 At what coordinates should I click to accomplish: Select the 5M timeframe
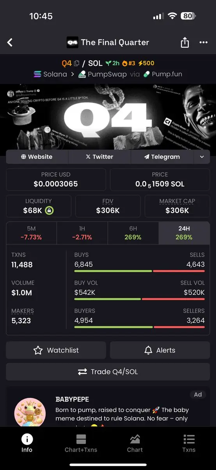pos(32,233)
